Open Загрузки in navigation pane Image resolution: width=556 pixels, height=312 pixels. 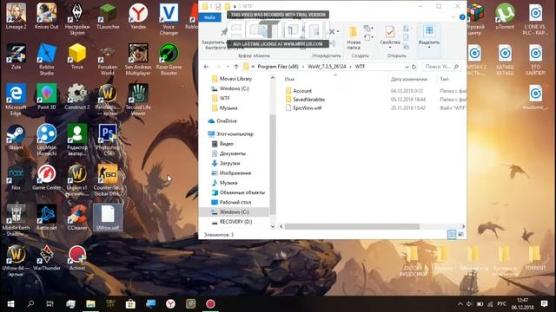click(x=229, y=163)
